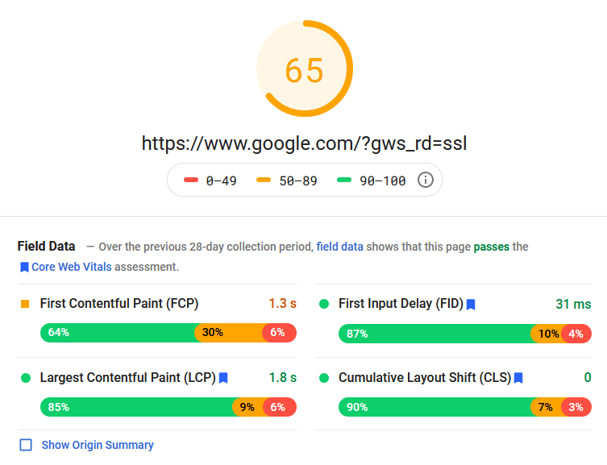The height and width of the screenshot is (465, 607).
Task: Click the bookmark icon beside Core Web Vitals
Action: (24, 267)
